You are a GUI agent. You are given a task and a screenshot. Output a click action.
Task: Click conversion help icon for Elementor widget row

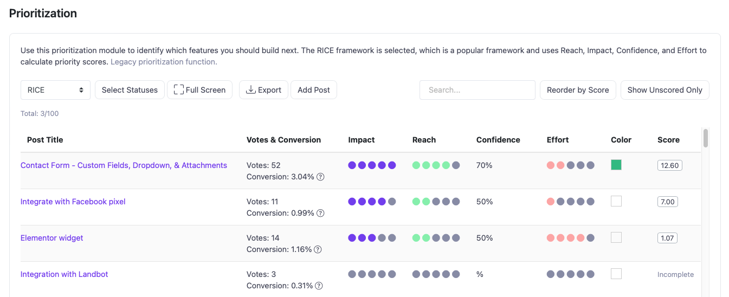point(318,249)
